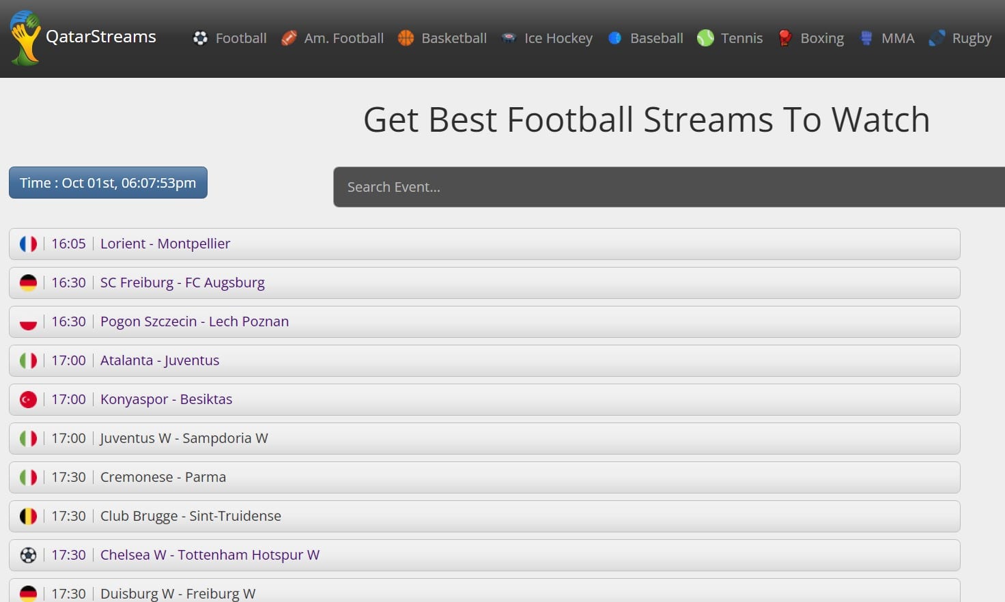The height and width of the screenshot is (602, 1005).
Task: Click the American football icon
Action: (289, 38)
